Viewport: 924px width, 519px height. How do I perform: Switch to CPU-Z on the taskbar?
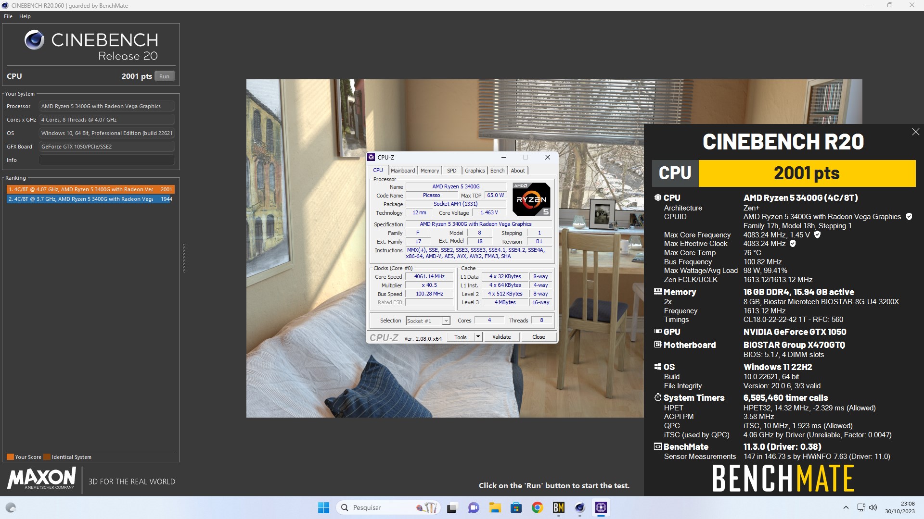tap(601, 507)
